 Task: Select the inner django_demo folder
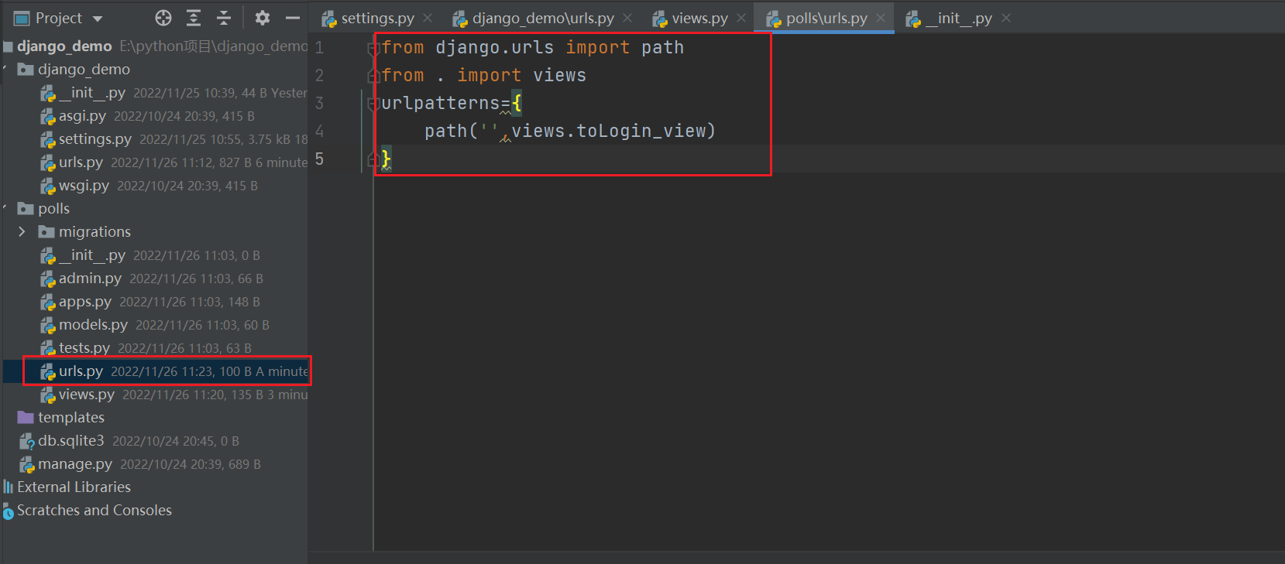(x=84, y=70)
